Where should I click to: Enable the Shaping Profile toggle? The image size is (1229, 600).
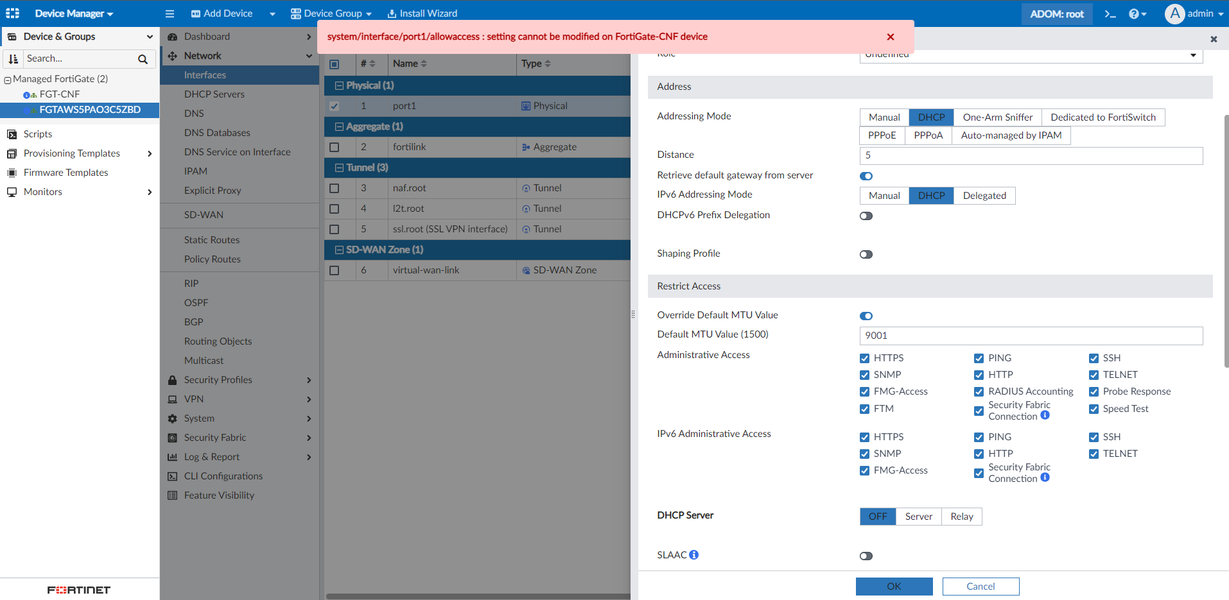point(866,254)
